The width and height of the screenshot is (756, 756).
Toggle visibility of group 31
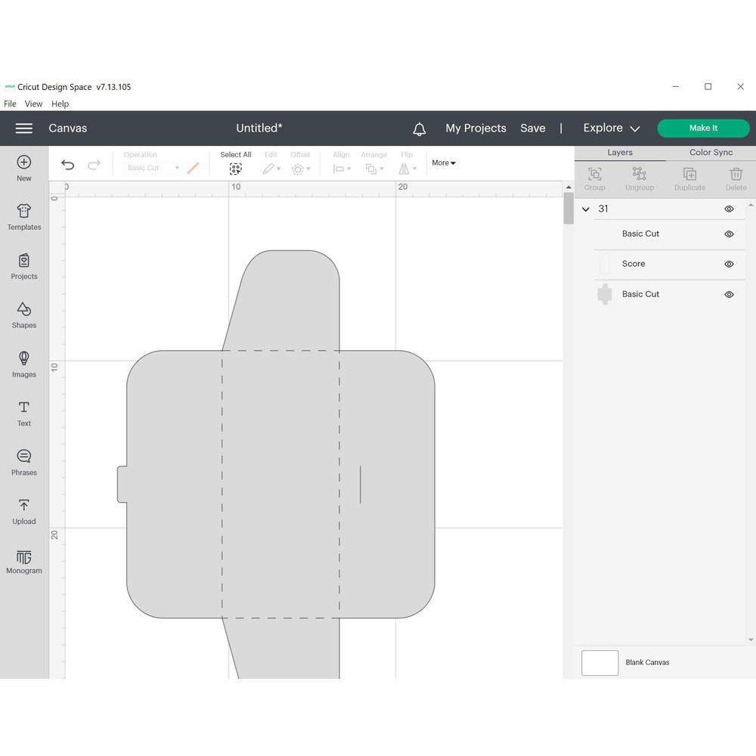click(729, 209)
